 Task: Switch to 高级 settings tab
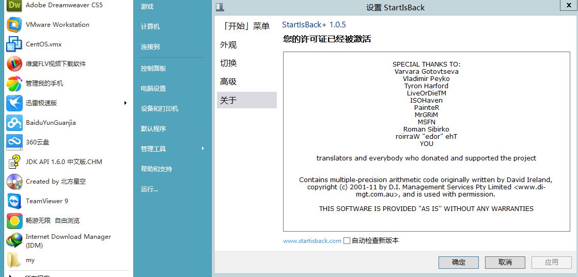click(x=246, y=82)
